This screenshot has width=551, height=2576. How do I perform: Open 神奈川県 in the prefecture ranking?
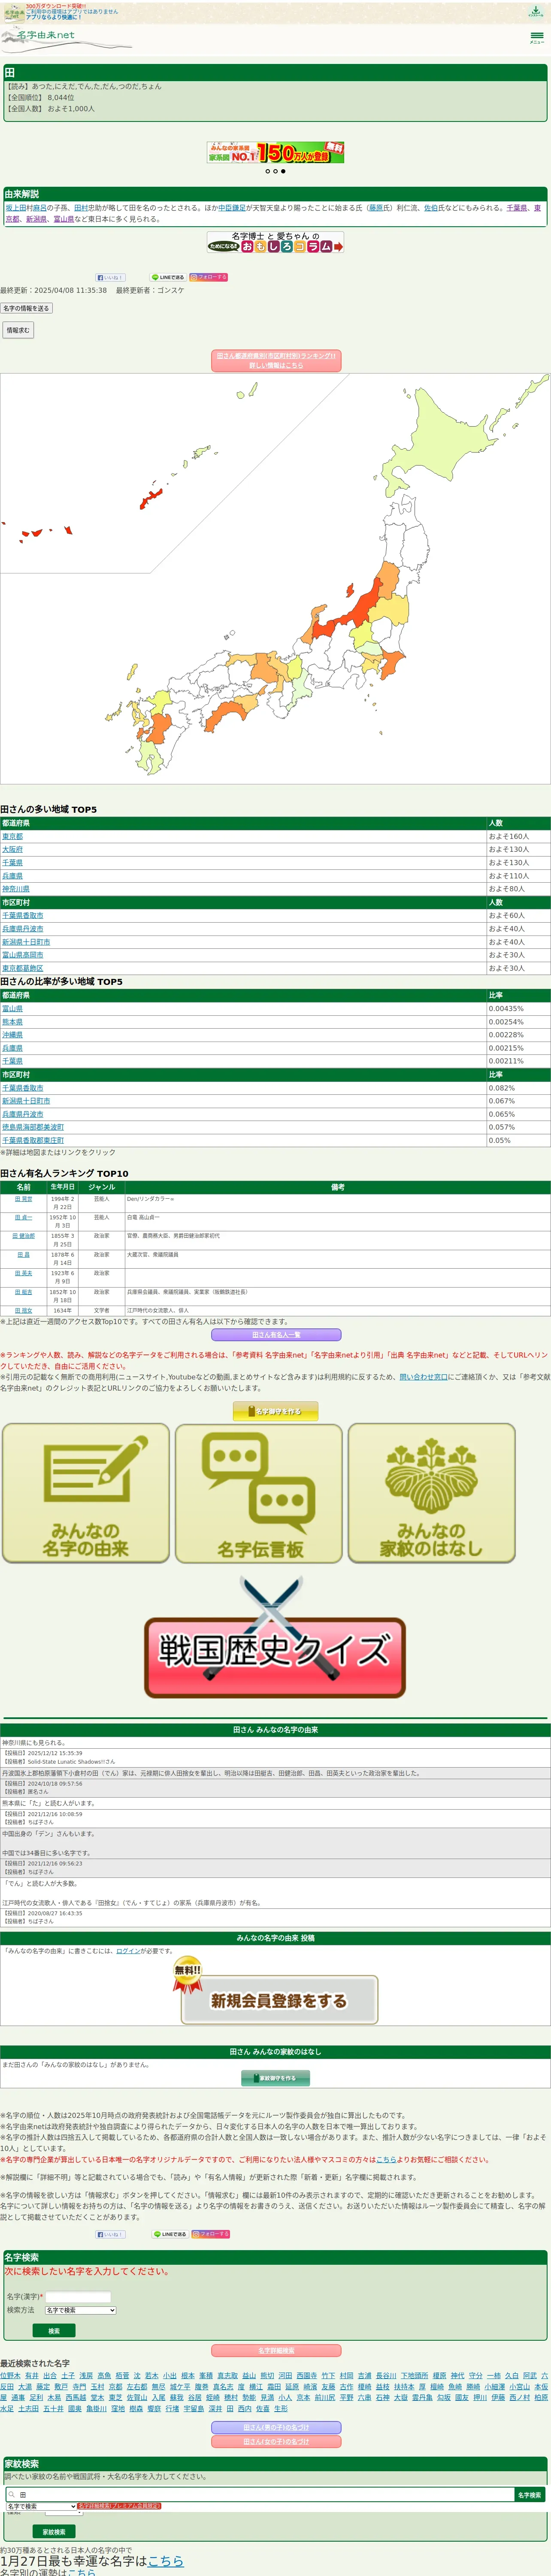16,889
